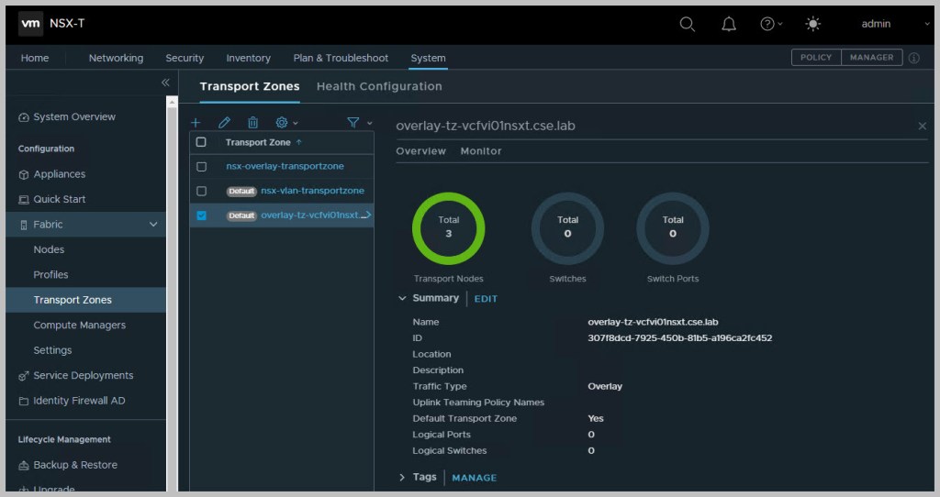This screenshot has height=497, width=940.
Task: Open the notifications bell
Action: (729, 24)
